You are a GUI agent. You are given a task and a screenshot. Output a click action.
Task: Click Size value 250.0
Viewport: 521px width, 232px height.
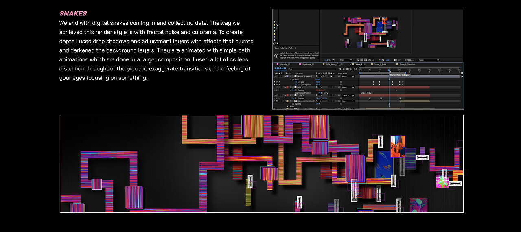tap(318, 82)
